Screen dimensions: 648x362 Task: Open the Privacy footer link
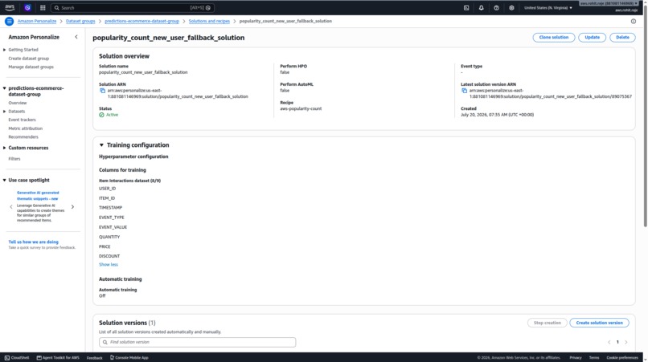(576, 357)
